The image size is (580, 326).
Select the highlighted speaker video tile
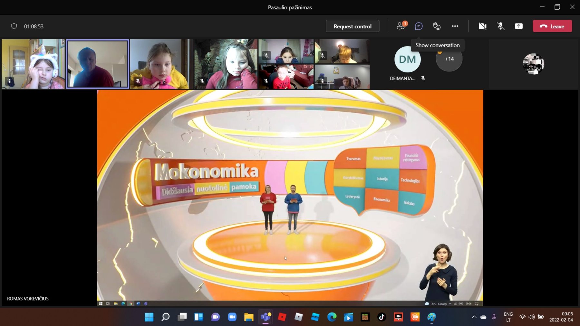(98, 64)
